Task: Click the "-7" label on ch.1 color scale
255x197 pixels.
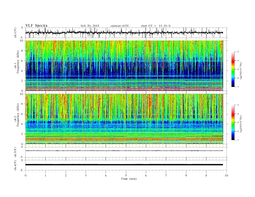Action: 238,87
